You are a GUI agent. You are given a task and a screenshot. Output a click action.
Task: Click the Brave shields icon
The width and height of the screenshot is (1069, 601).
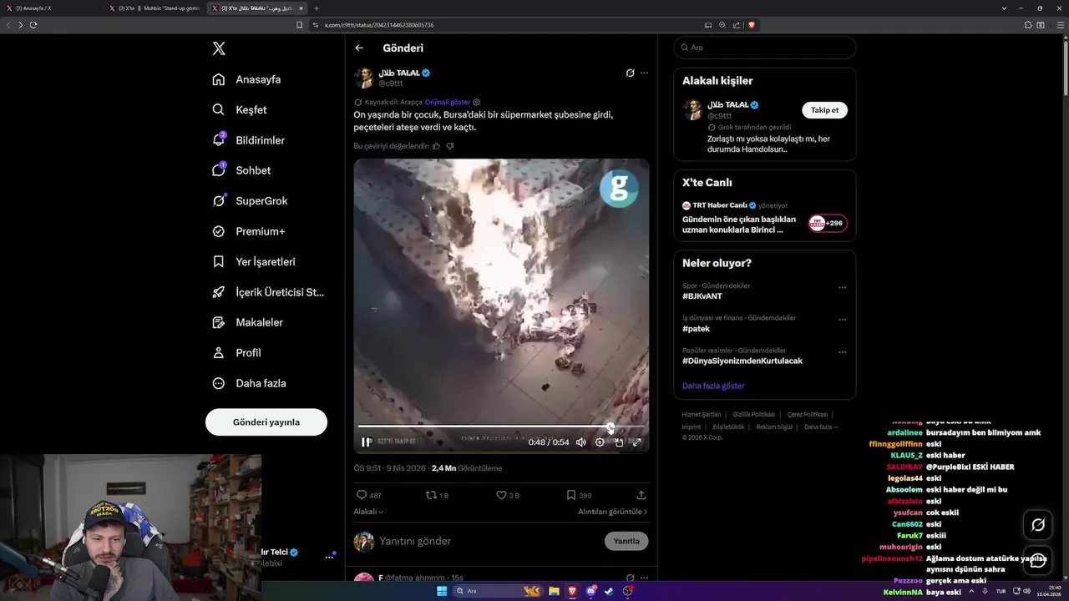coord(752,25)
